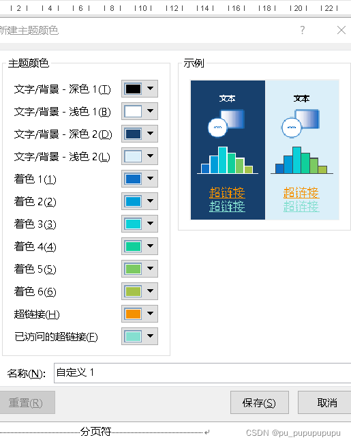Click into the 名称 input field
351x444 pixels.
pos(202,373)
